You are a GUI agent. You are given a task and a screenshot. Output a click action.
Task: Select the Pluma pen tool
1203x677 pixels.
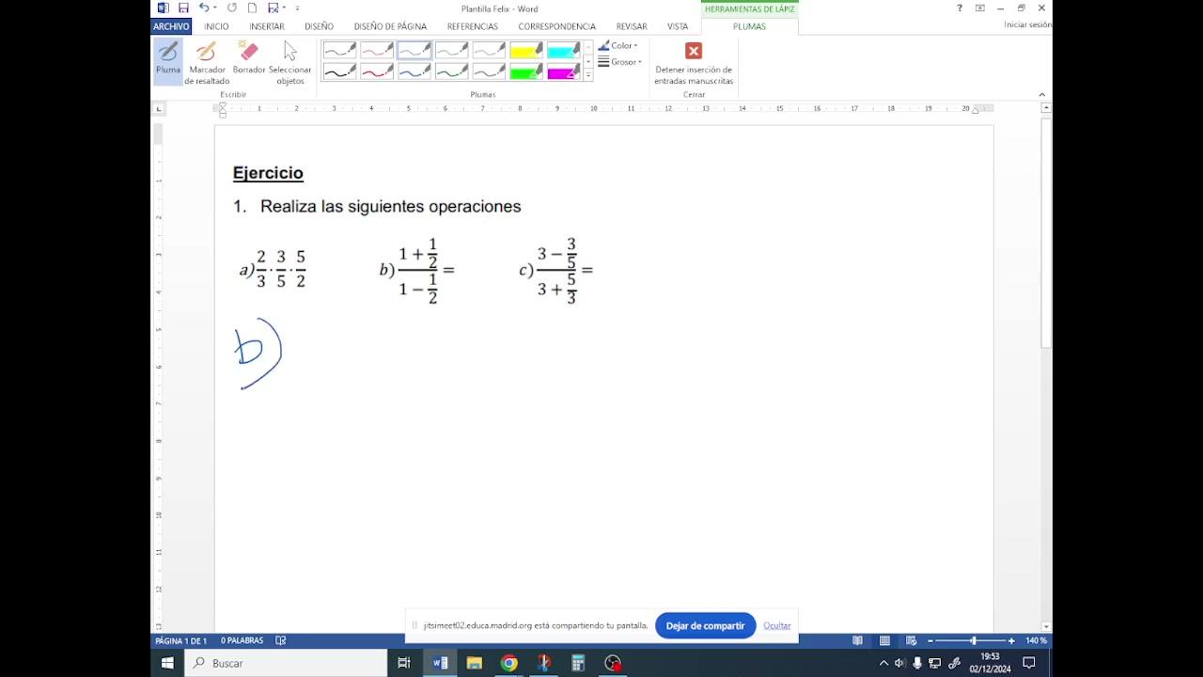[x=168, y=61]
